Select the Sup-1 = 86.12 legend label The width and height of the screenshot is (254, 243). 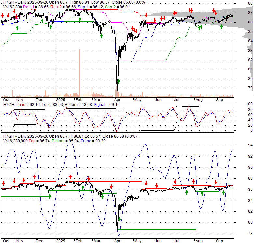(x=91, y=7)
